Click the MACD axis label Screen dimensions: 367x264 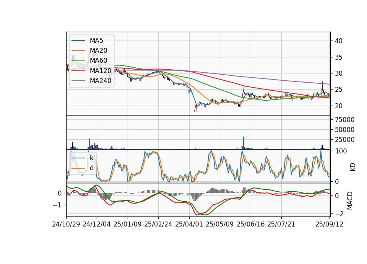click(350, 200)
